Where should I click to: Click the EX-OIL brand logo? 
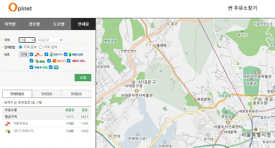point(79,61)
